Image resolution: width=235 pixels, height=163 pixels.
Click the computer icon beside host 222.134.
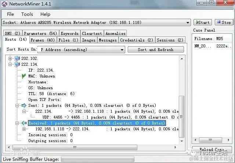click(17, 64)
